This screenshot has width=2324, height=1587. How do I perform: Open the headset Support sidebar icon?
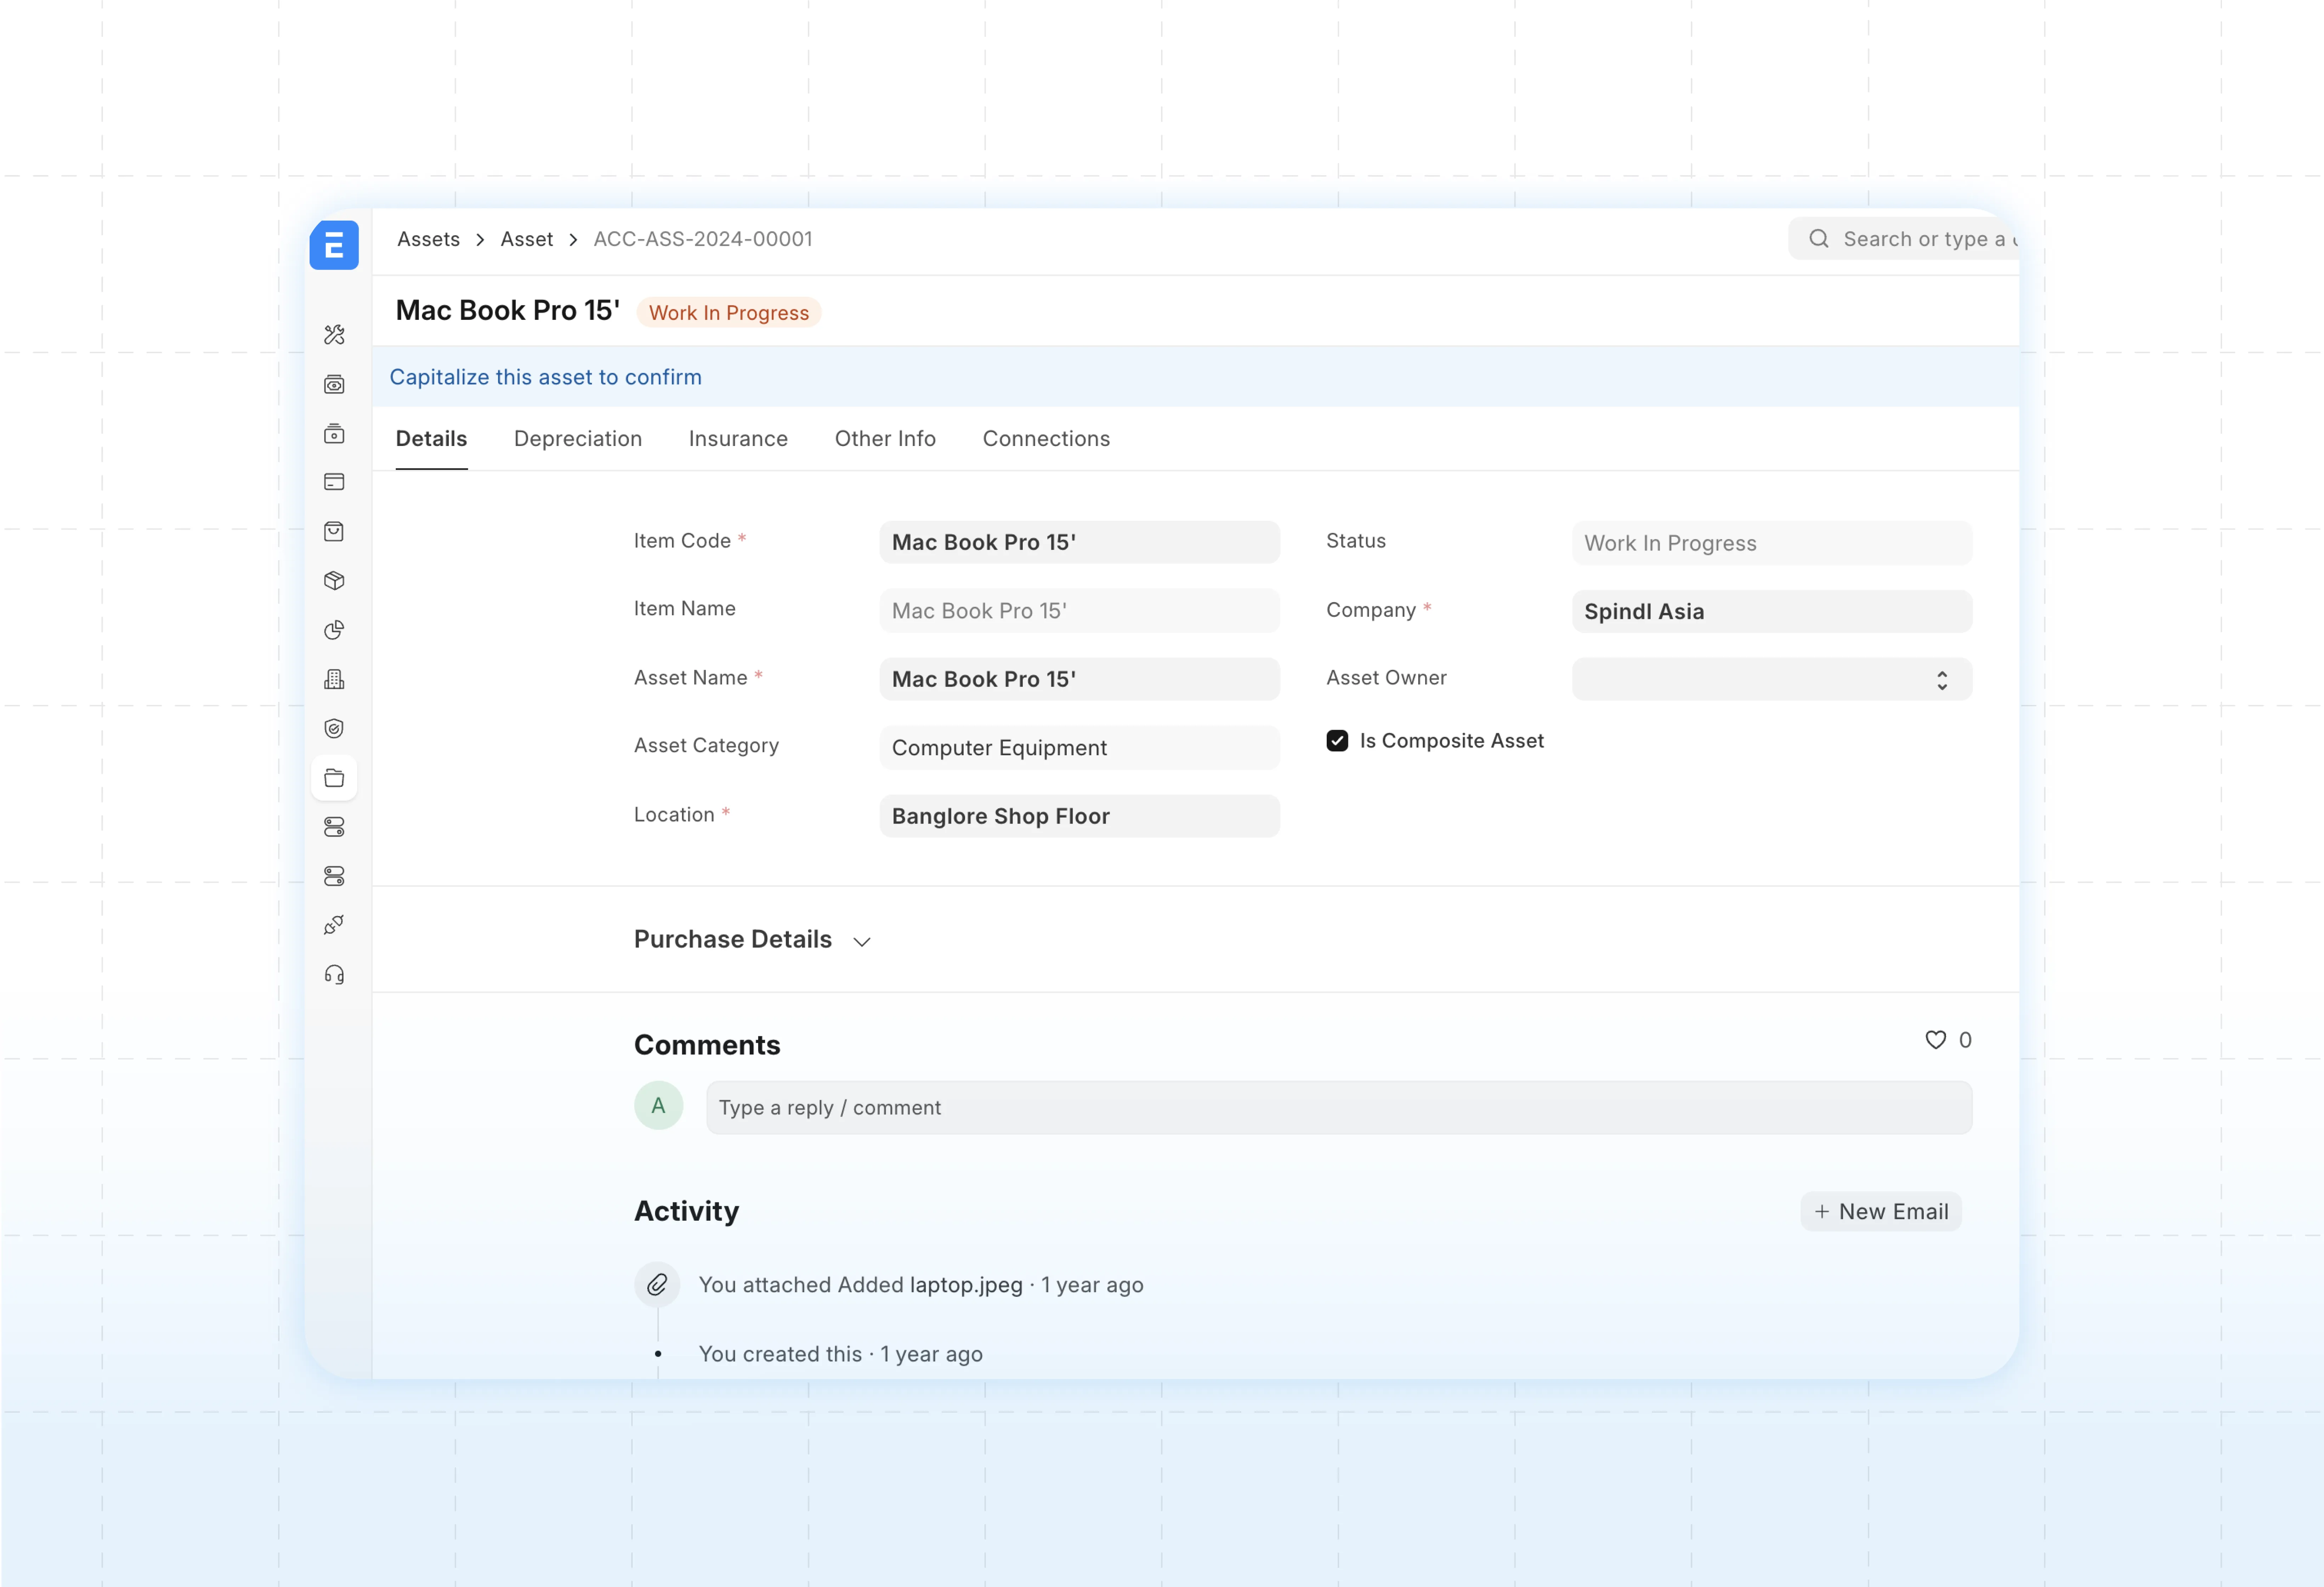[334, 974]
